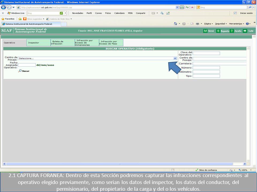257x192 pixels.
Task: Close the Windows Live toolbar with X
Action: tap(3, 13)
